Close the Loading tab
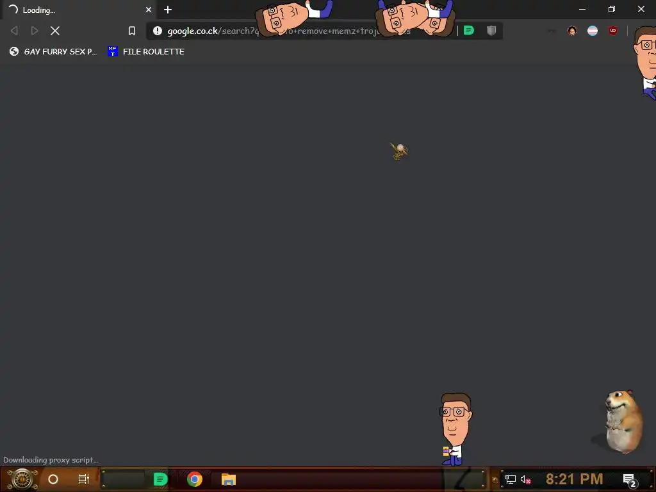This screenshot has width=656, height=492. (x=149, y=9)
